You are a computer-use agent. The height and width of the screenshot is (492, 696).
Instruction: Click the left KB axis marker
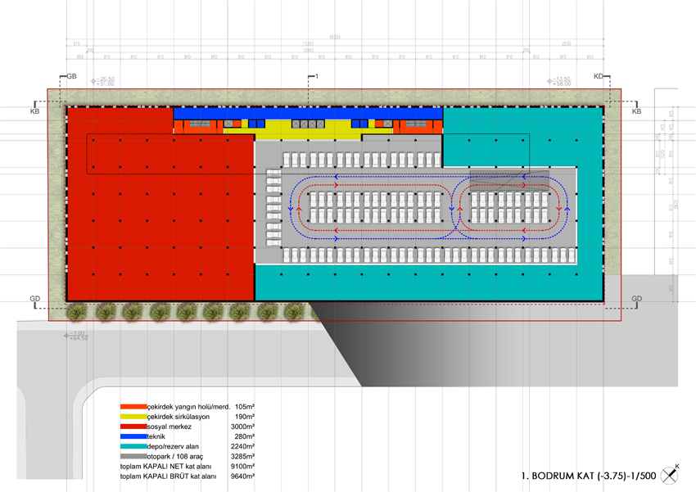[34, 110]
